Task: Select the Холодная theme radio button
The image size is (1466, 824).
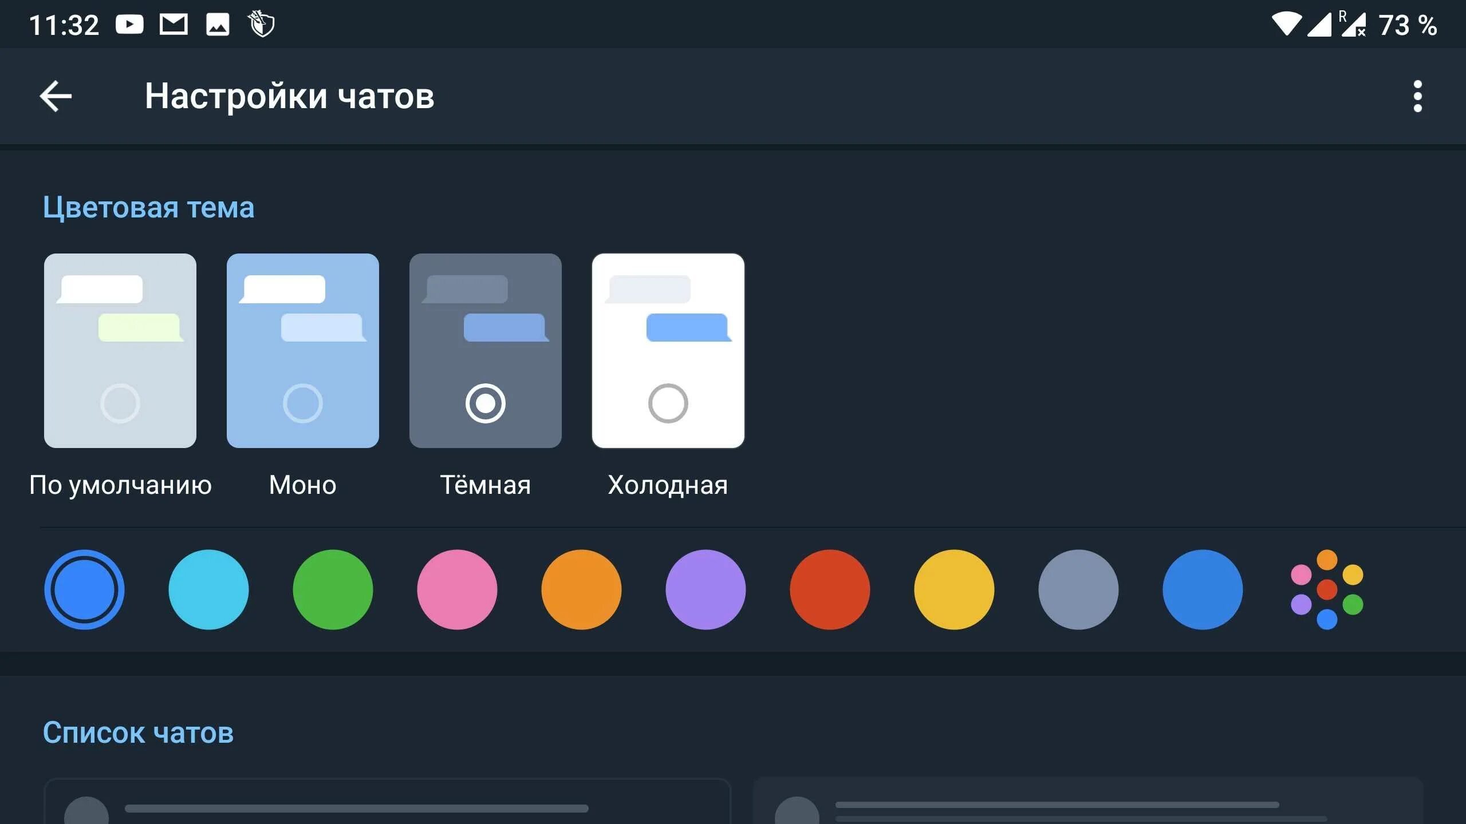Action: (668, 403)
